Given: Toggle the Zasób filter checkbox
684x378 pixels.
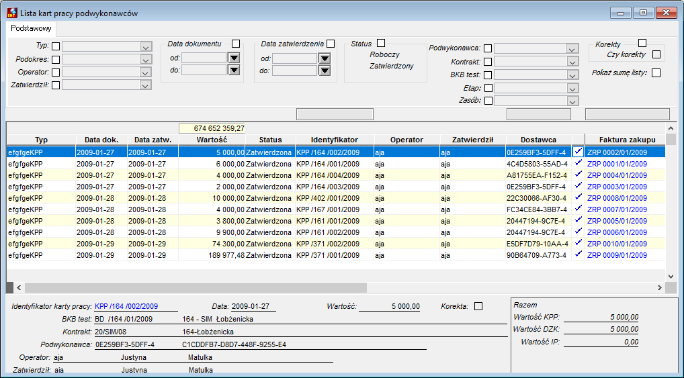Looking at the screenshot, I should tap(488, 101).
